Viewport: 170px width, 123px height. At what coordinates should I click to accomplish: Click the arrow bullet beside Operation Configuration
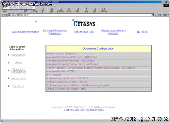pos(8,70)
